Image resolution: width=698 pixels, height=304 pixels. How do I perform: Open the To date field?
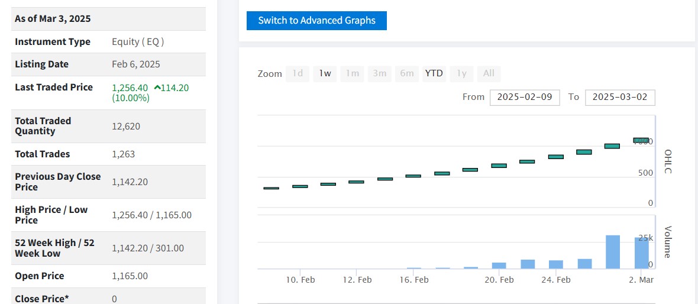coord(619,97)
